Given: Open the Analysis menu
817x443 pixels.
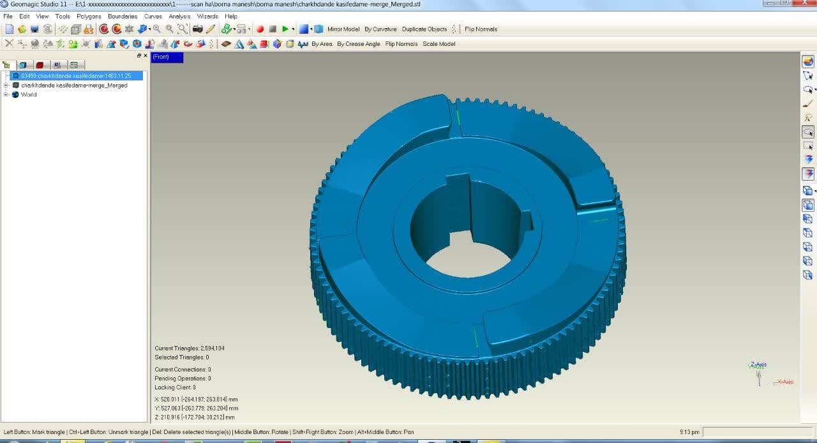Looking at the screenshot, I should 179,16.
